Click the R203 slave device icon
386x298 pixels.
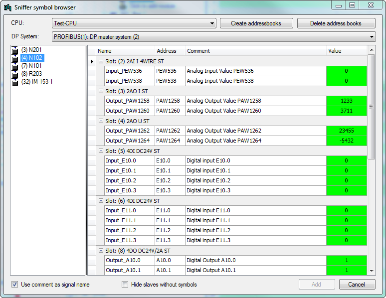coord(15,74)
